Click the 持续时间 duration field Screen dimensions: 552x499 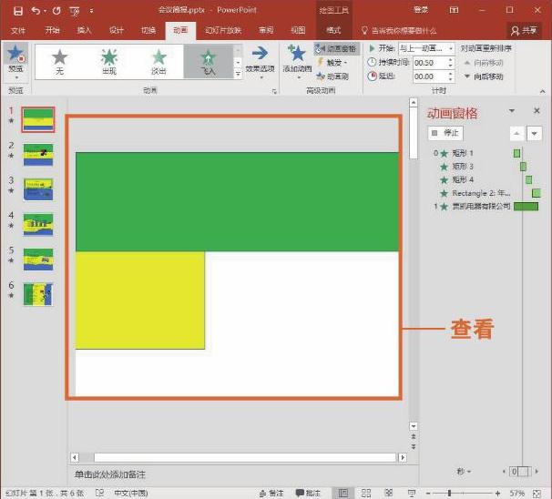[x=431, y=63]
